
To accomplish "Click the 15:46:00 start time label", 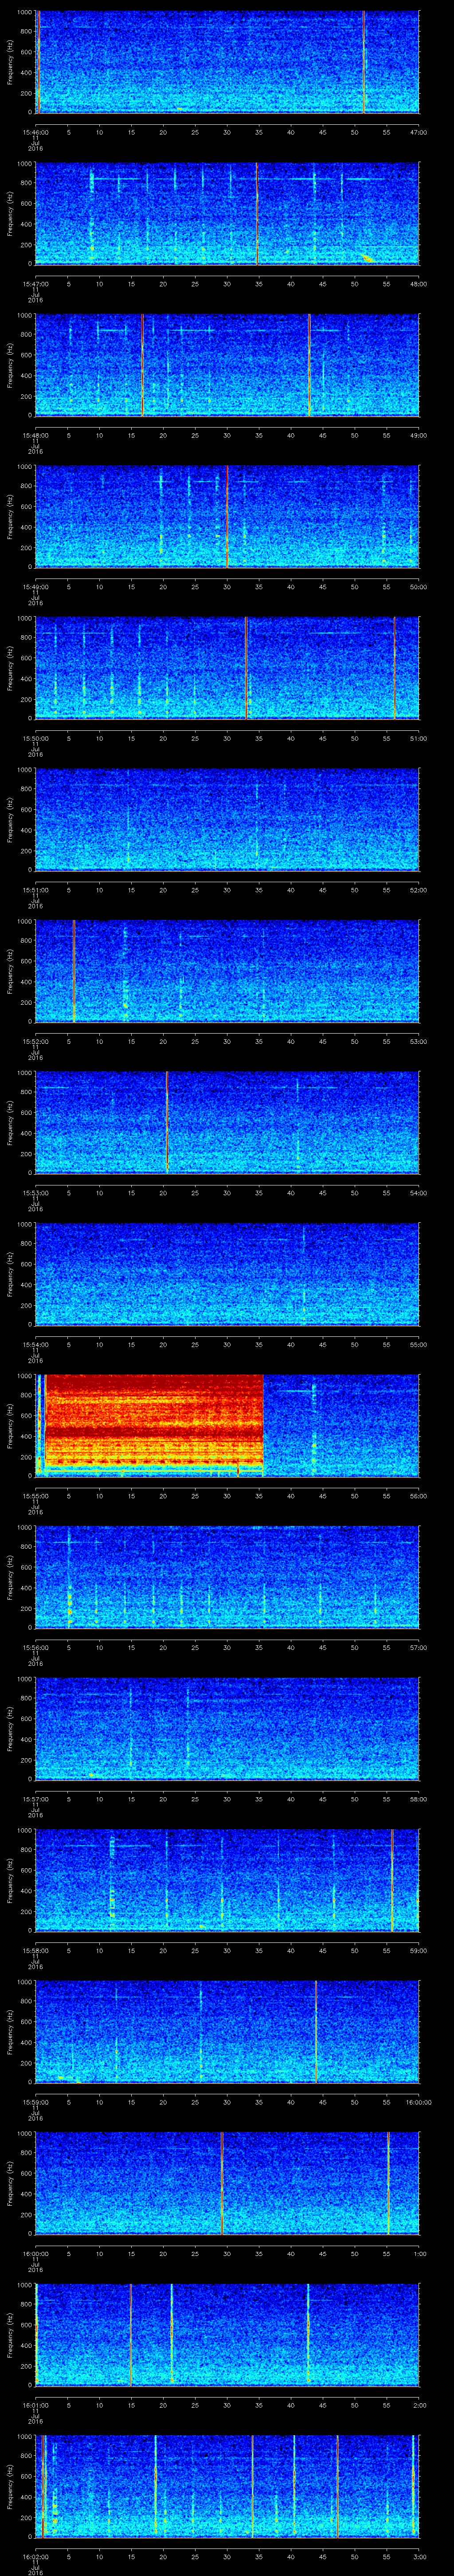I will coord(35,132).
